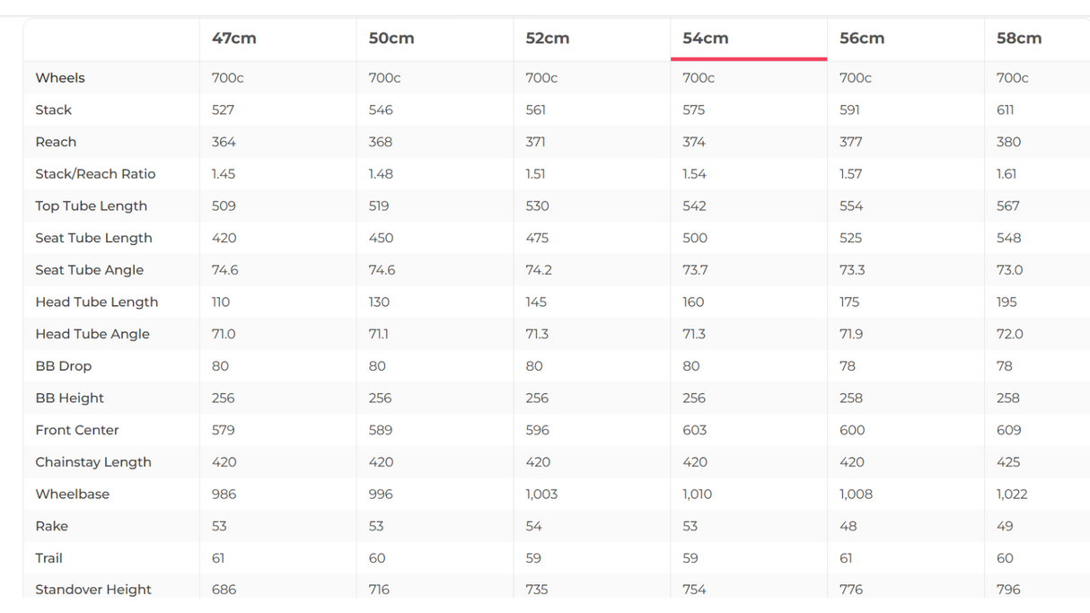Click the Stack/Reach Ratio row label
Screen dimensions: 1090x613
click(95, 174)
